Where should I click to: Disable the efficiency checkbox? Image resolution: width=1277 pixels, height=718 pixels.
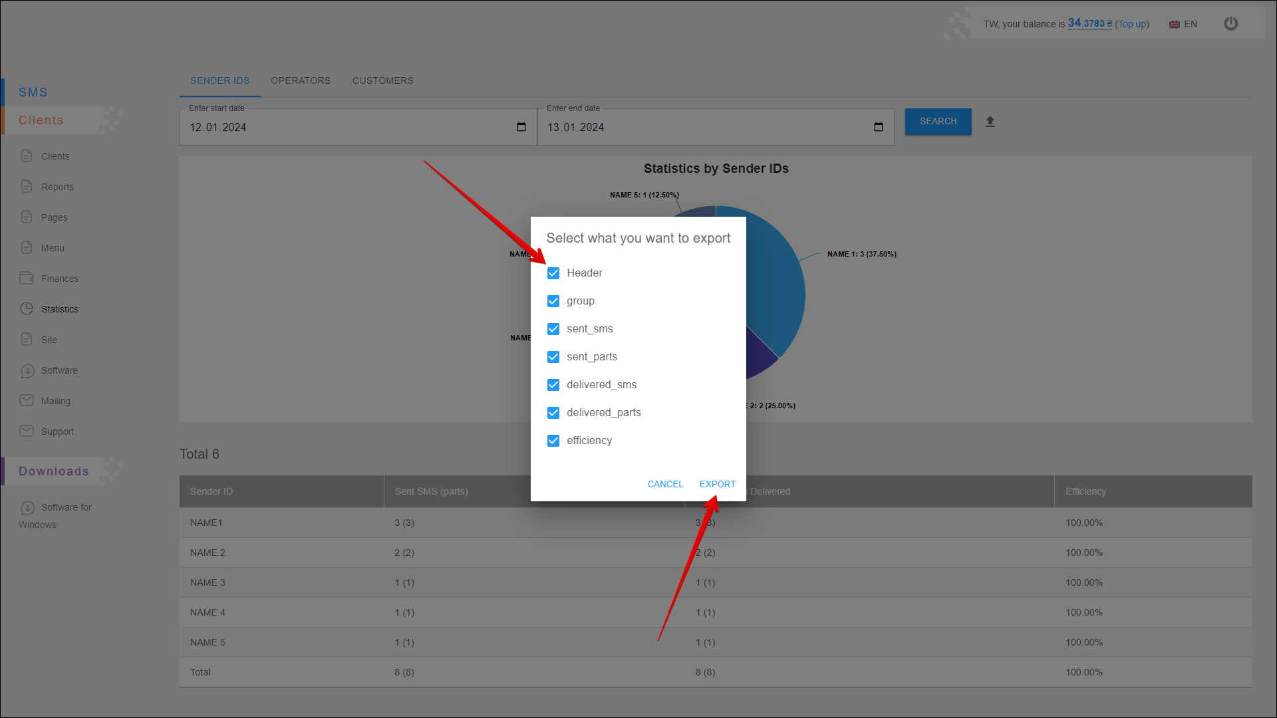[553, 441]
